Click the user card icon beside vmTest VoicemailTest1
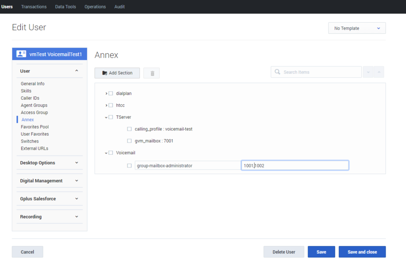 tap(21, 54)
